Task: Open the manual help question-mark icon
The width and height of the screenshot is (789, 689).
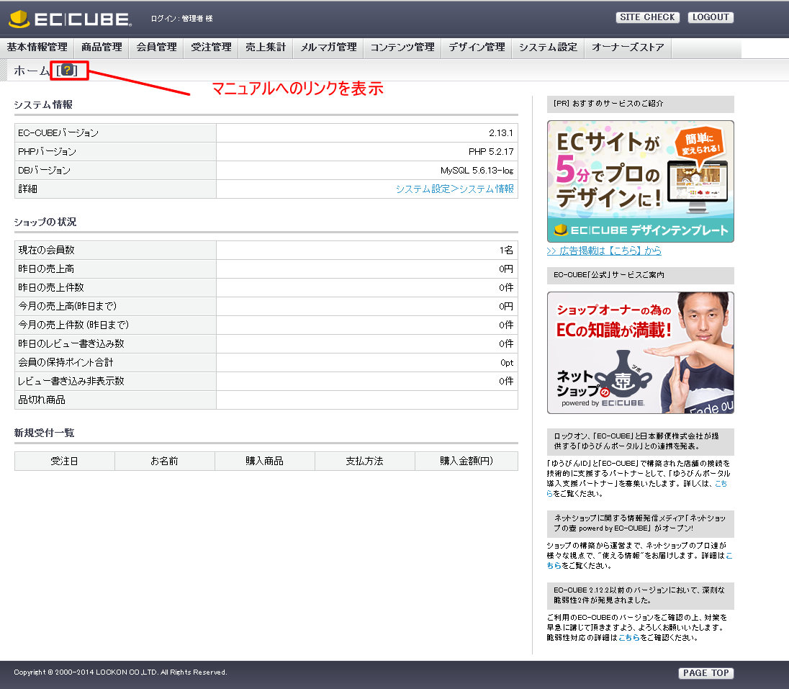Action: pyautogui.click(x=67, y=70)
